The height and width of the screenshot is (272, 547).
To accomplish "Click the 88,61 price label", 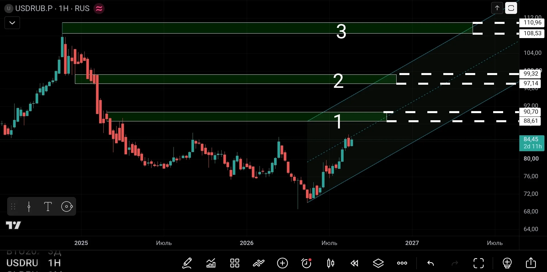I will [x=530, y=121].
